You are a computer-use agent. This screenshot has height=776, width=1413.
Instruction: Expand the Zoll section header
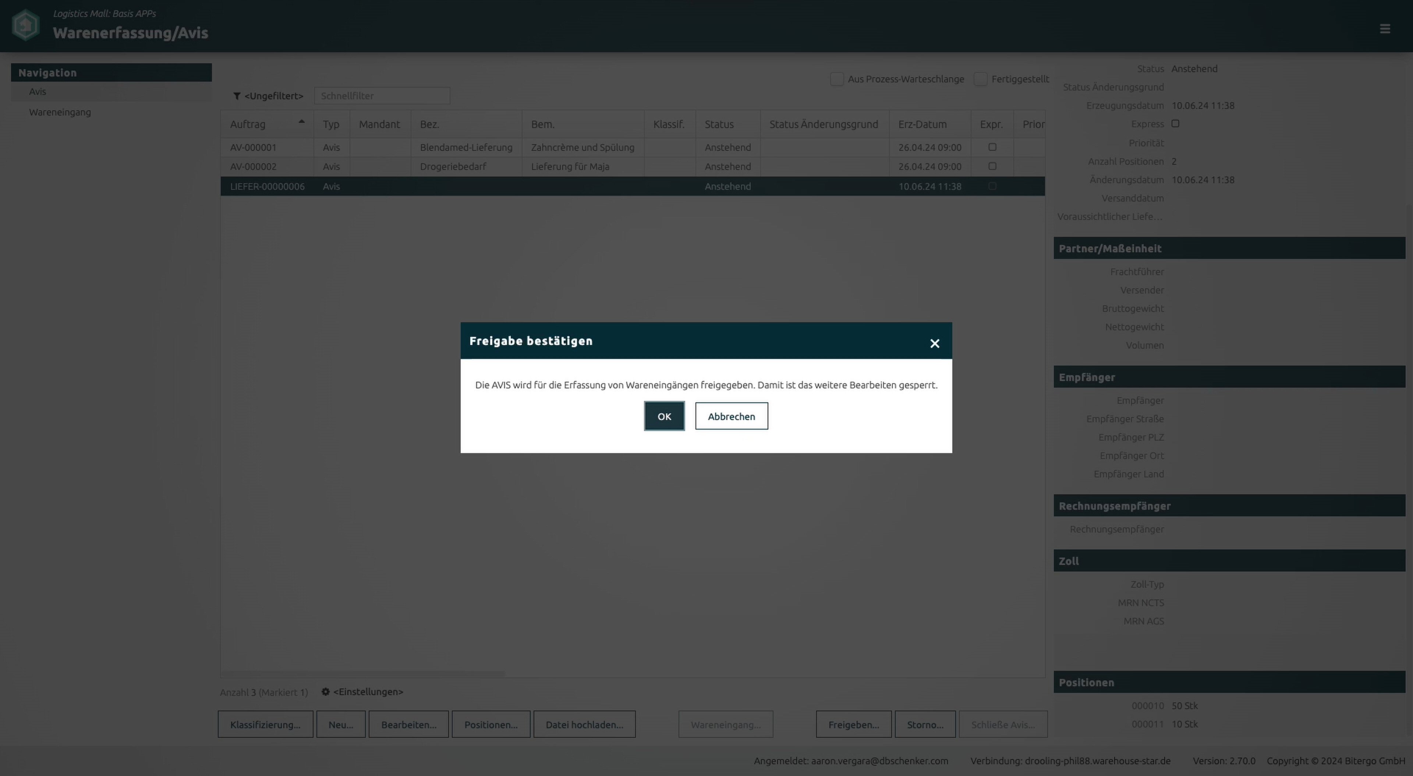(1229, 561)
